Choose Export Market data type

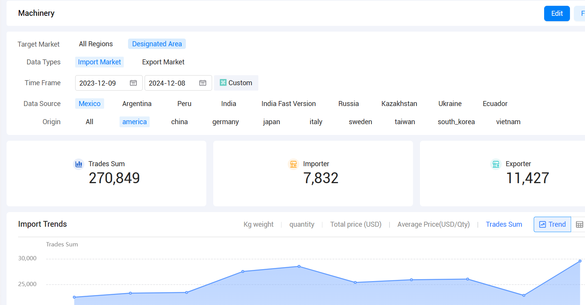(163, 62)
